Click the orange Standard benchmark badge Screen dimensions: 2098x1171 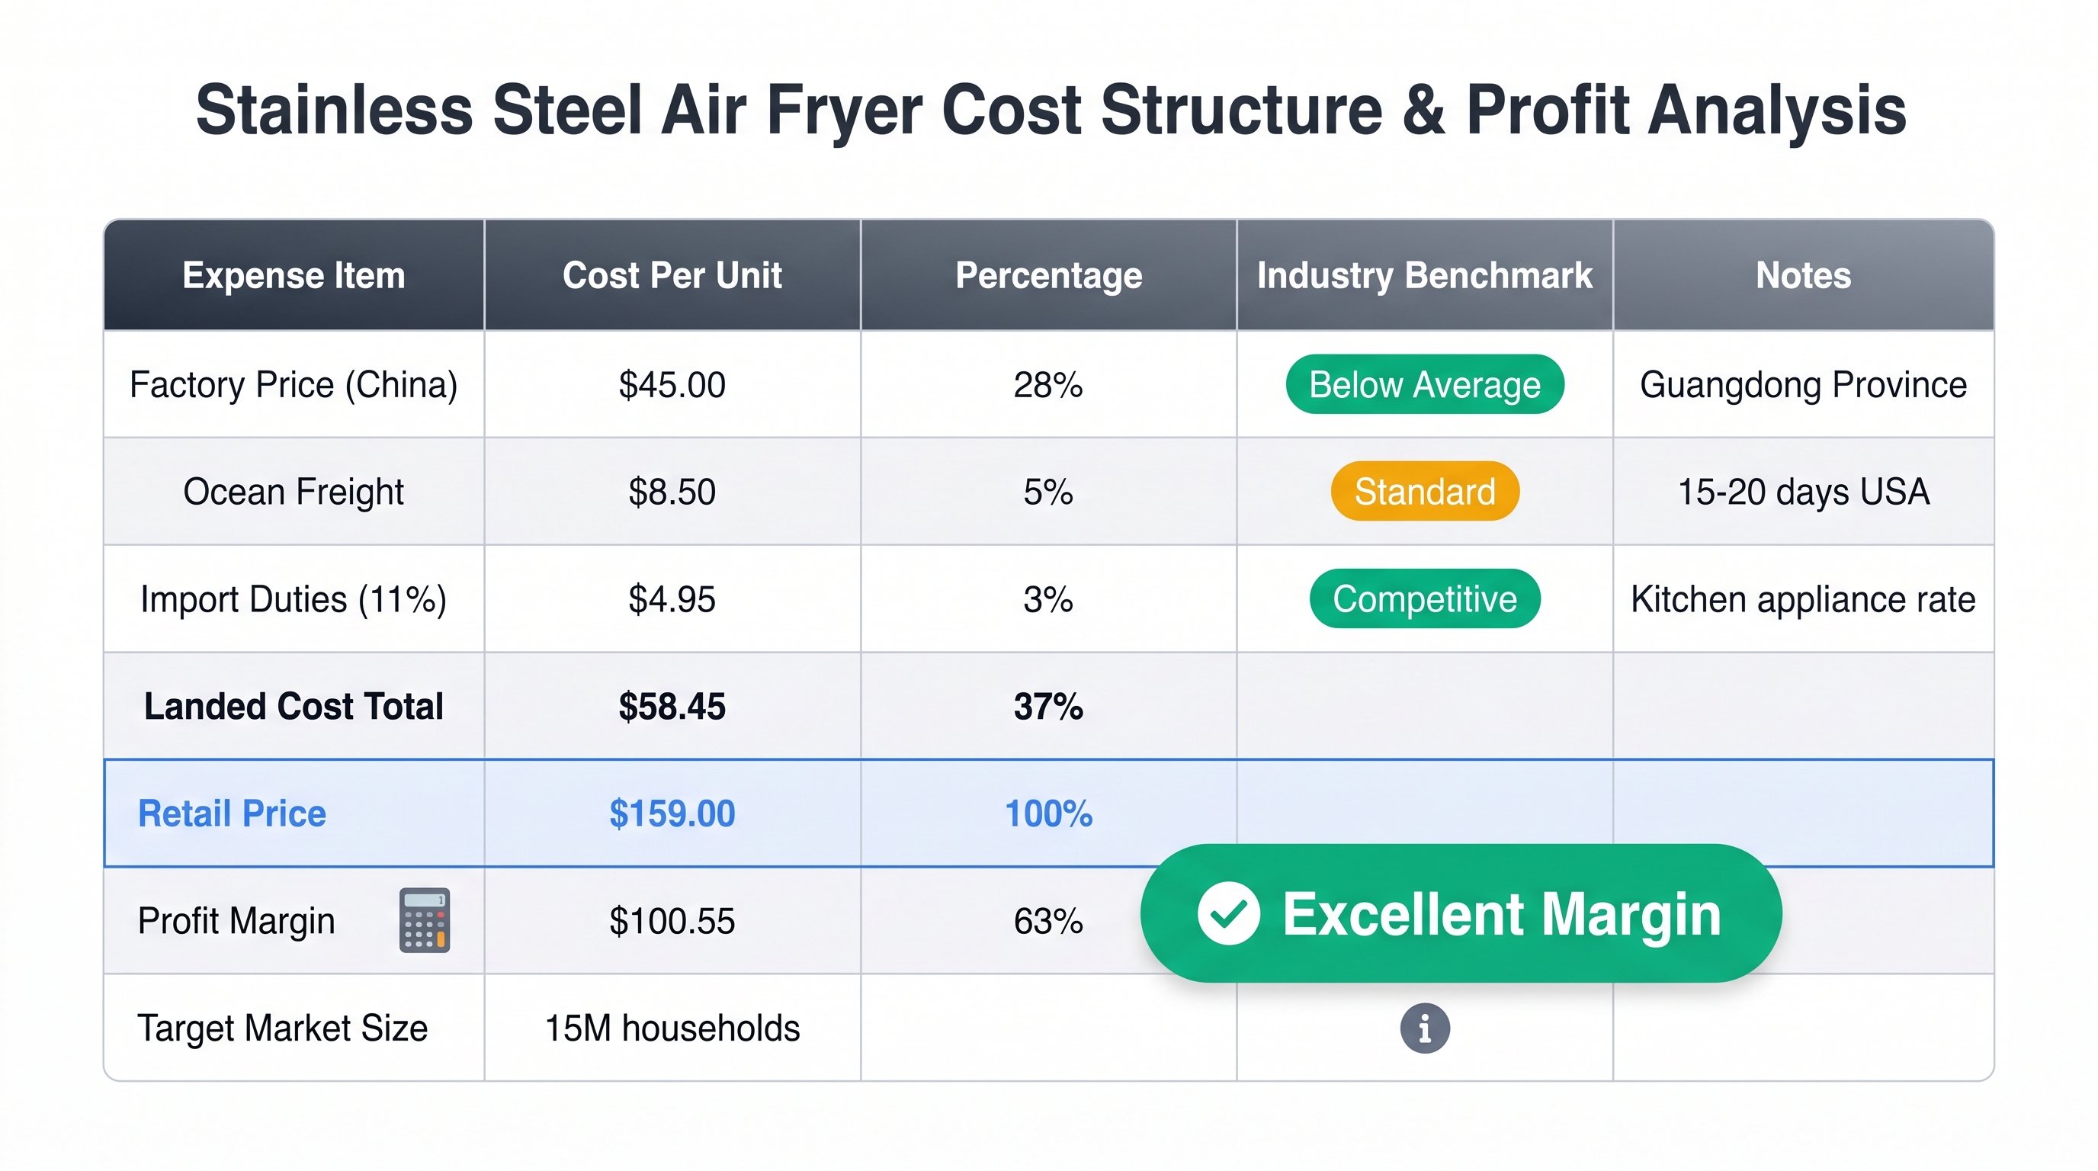[1424, 492]
